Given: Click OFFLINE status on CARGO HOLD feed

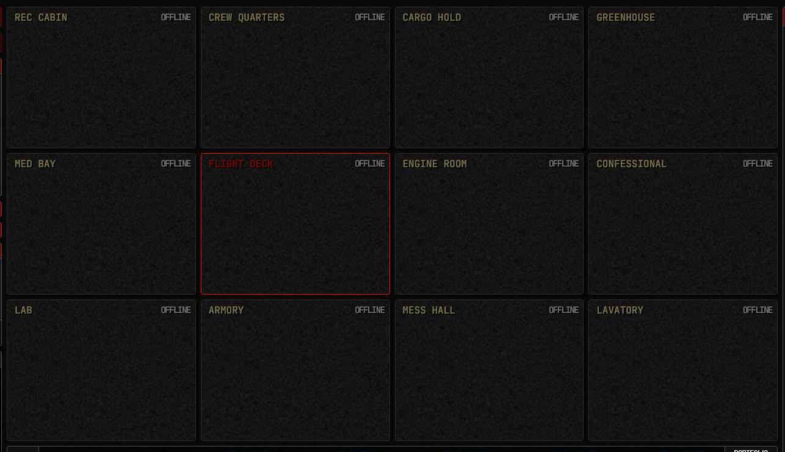Looking at the screenshot, I should (x=564, y=18).
